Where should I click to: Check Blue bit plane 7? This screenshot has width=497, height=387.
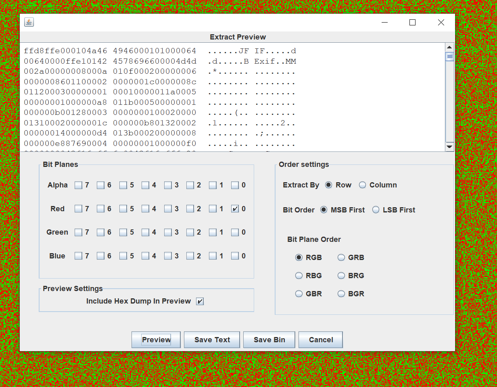coord(79,256)
